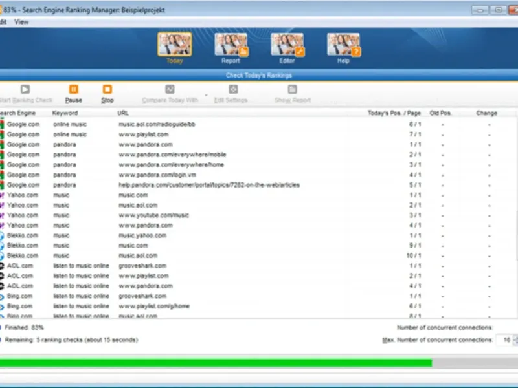The height and width of the screenshot is (388, 518).
Task: Click the Finished: 83% status text
Action: [x=24, y=328]
